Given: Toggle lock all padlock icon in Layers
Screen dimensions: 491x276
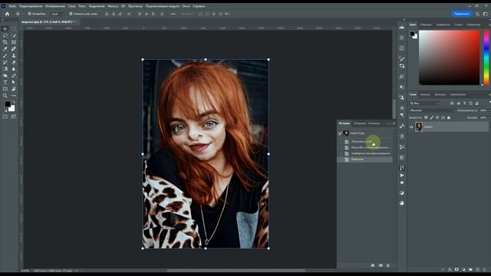Looking at the screenshot, I should point(449,117).
